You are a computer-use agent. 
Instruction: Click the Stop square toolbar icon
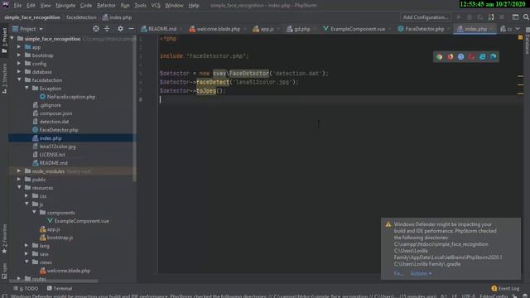click(x=502, y=17)
